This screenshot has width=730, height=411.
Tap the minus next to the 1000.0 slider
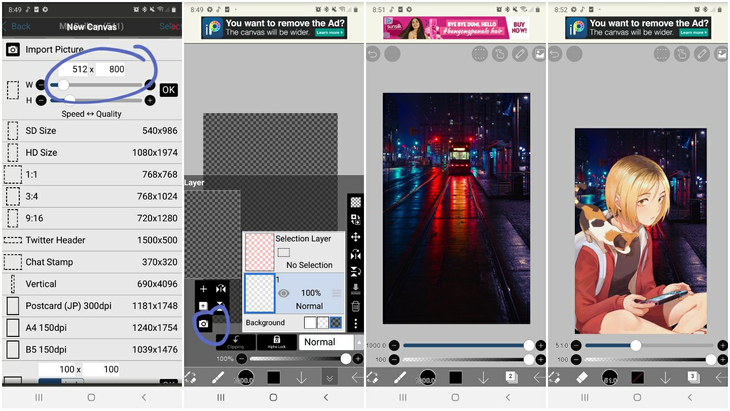coord(394,346)
